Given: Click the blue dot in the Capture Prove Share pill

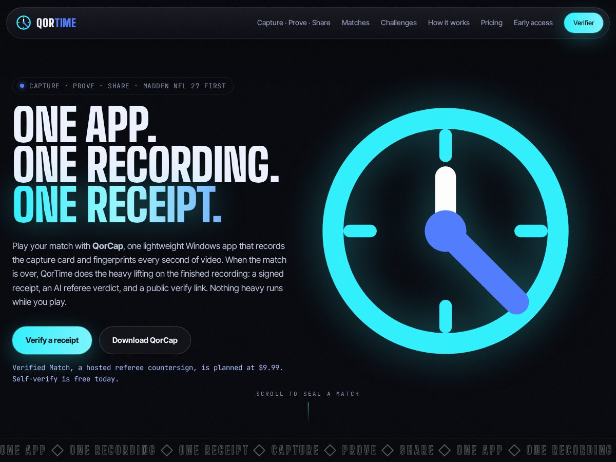Looking at the screenshot, I should coord(22,86).
